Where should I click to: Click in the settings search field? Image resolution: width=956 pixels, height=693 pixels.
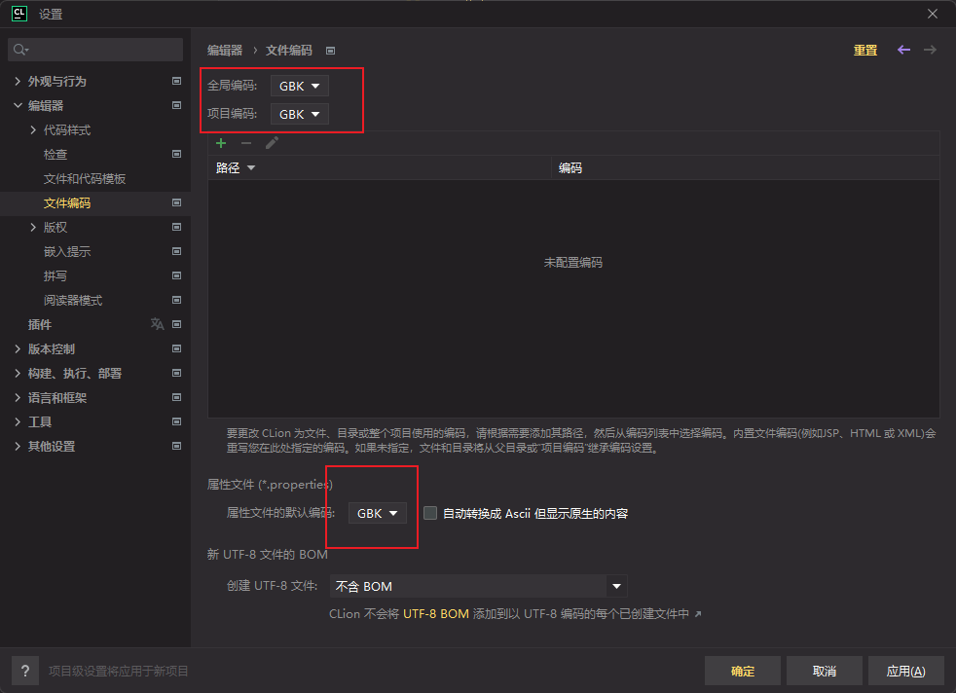95,50
